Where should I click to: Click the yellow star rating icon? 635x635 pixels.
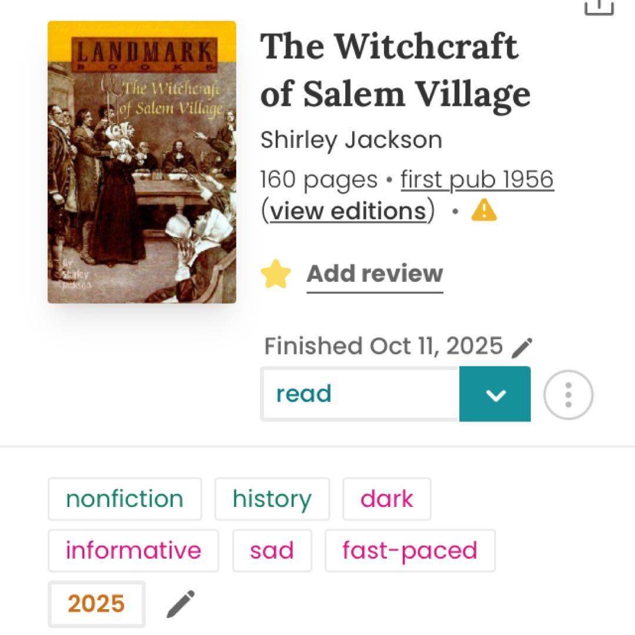pos(276,274)
